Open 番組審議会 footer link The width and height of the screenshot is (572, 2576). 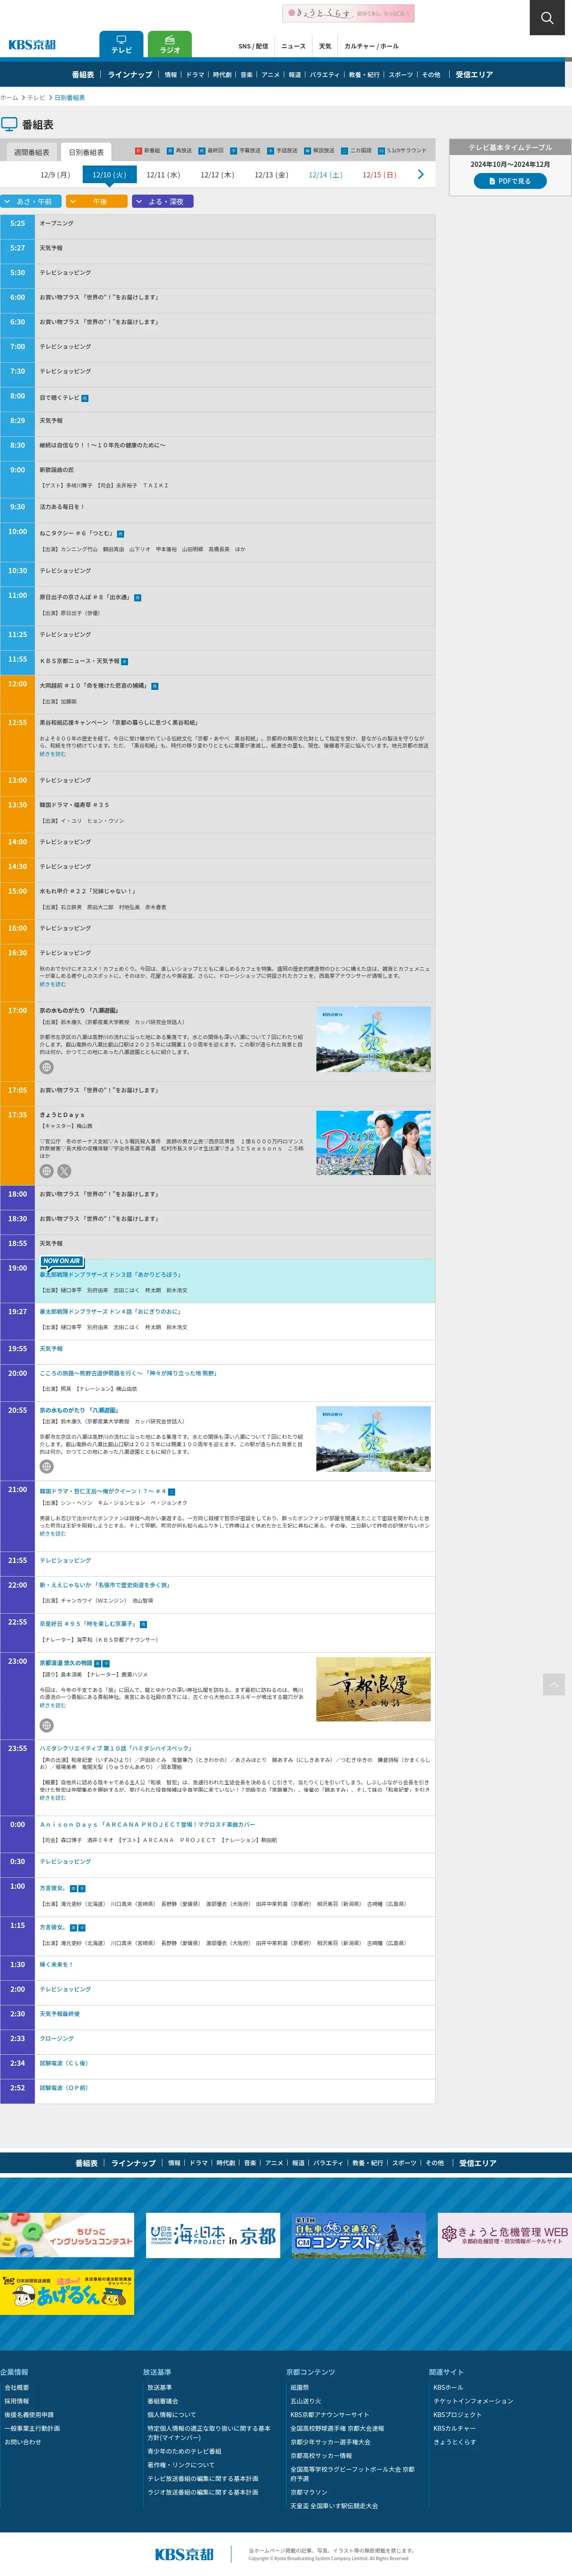pyautogui.click(x=163, y=2401)
